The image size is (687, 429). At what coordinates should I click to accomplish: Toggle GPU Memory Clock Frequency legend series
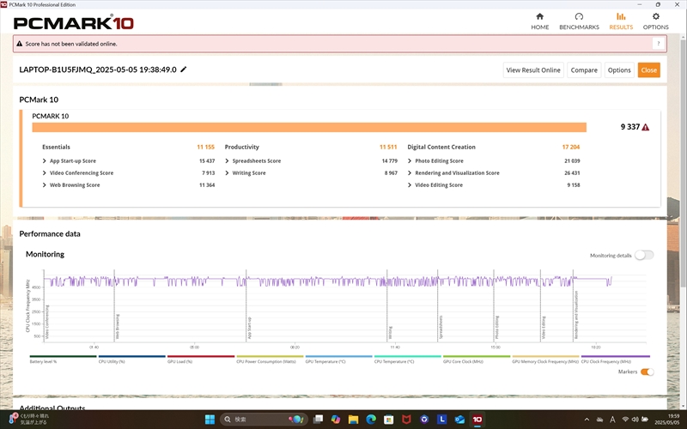point(545,361)
